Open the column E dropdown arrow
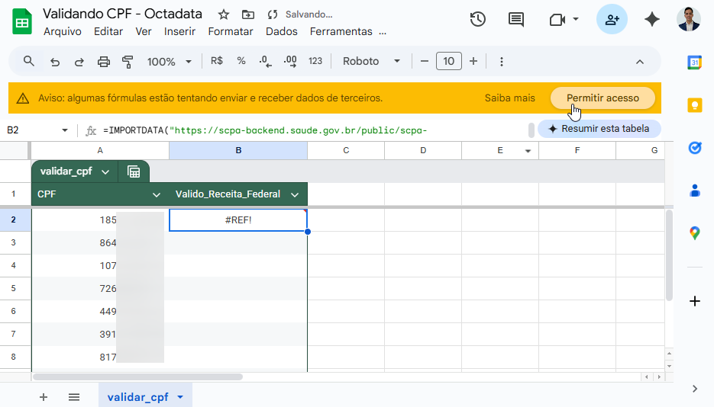 tap(528, 151)
